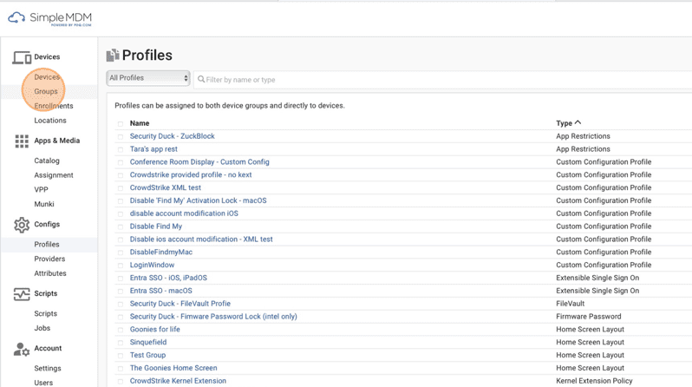Open DisableFindmyMac profile
Screen dimensions: 692x387
coord(161,252)
